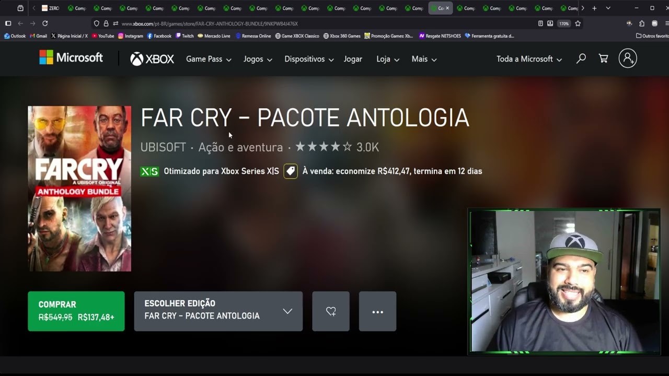Add game to wishlist with heart button
The width and height of the screenshot is (669, 376).
pyautogui.click(x=331, y=311)
